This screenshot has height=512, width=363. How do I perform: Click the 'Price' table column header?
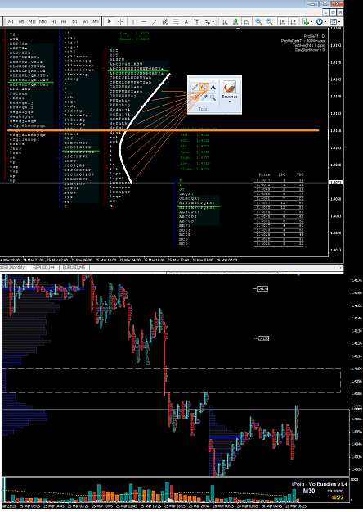tap(264, 174)
